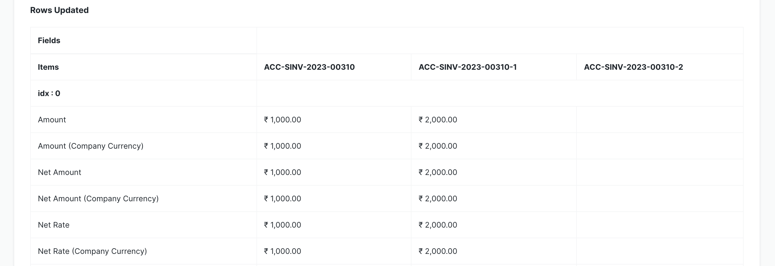
Task: Click ₹ 1,000.00 in Net Rate (Company Currency) row
Action: pos(282,251)
